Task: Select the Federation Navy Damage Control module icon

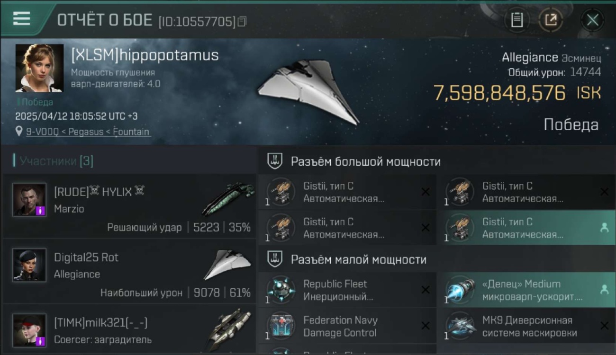Action: (x=281, y=326)
